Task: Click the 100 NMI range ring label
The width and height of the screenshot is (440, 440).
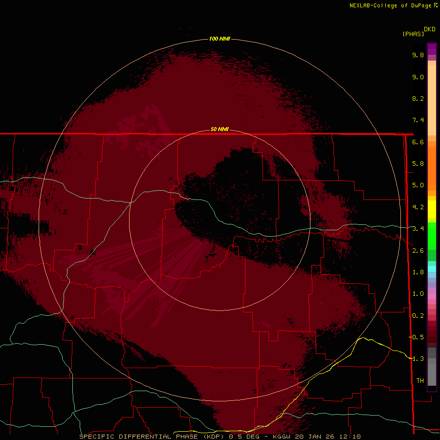Action: click(220, 39)
